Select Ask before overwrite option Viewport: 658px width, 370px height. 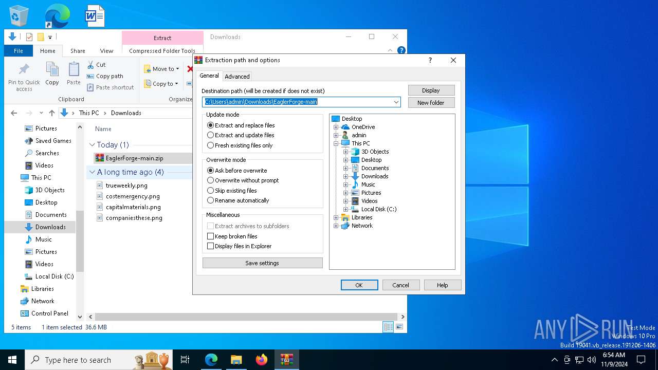tap(237, 171)
